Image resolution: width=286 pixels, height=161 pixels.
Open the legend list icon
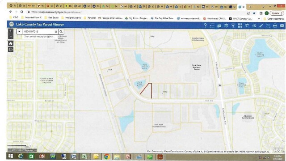(212, 25)
